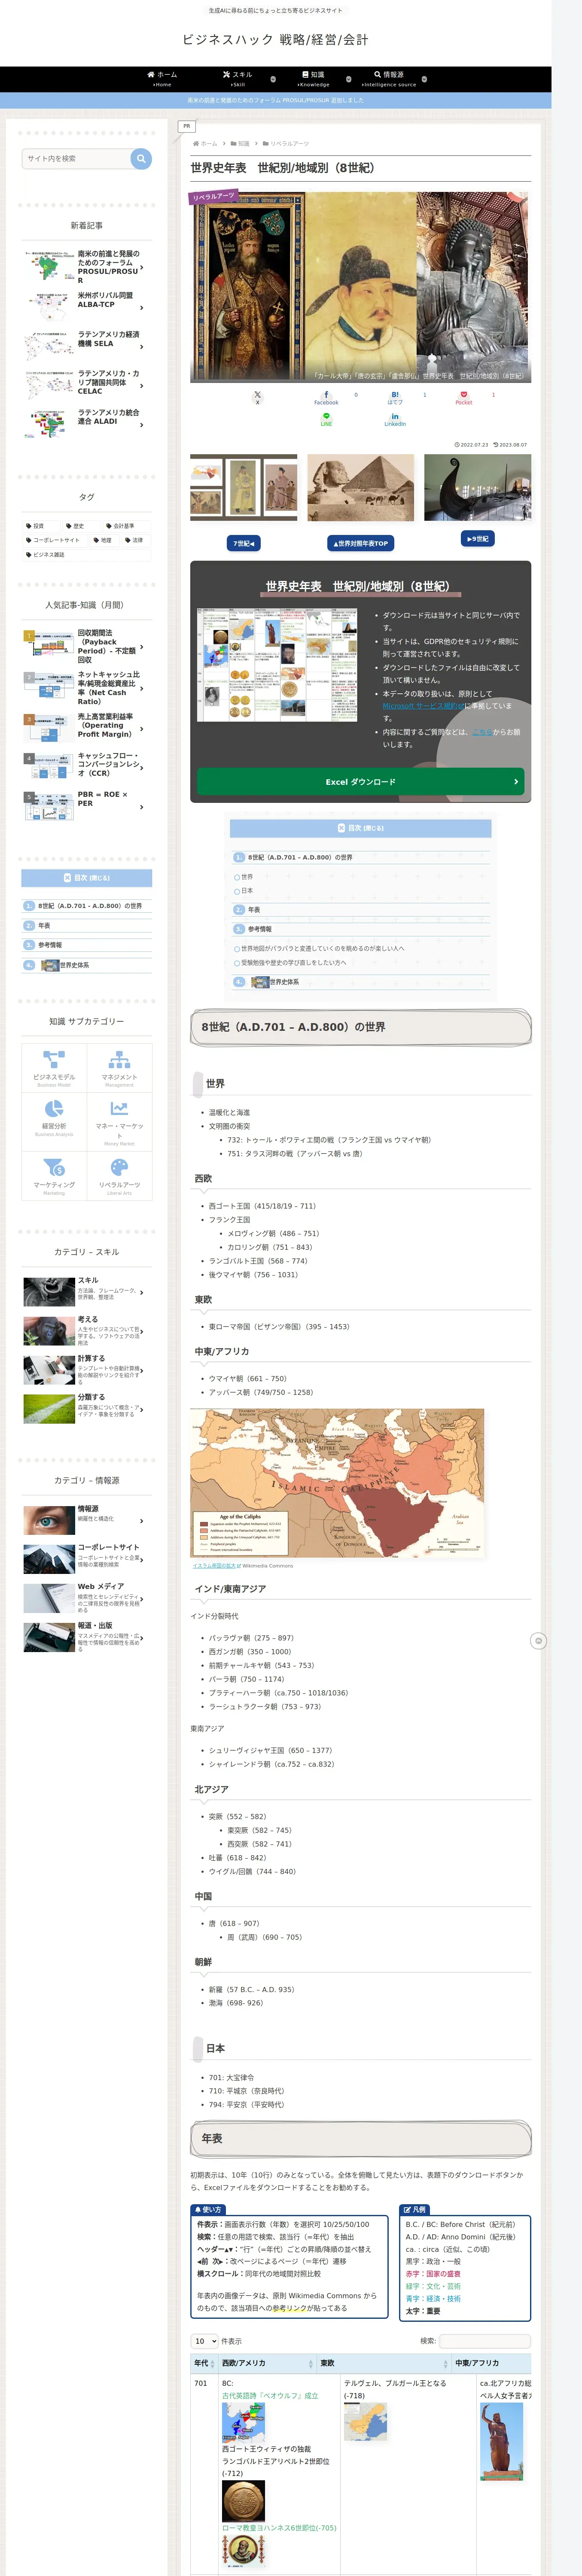The height and width of the screenshot is (2576, 582).
Task: Save the article to Pocket
Action: tap(464, 397)
